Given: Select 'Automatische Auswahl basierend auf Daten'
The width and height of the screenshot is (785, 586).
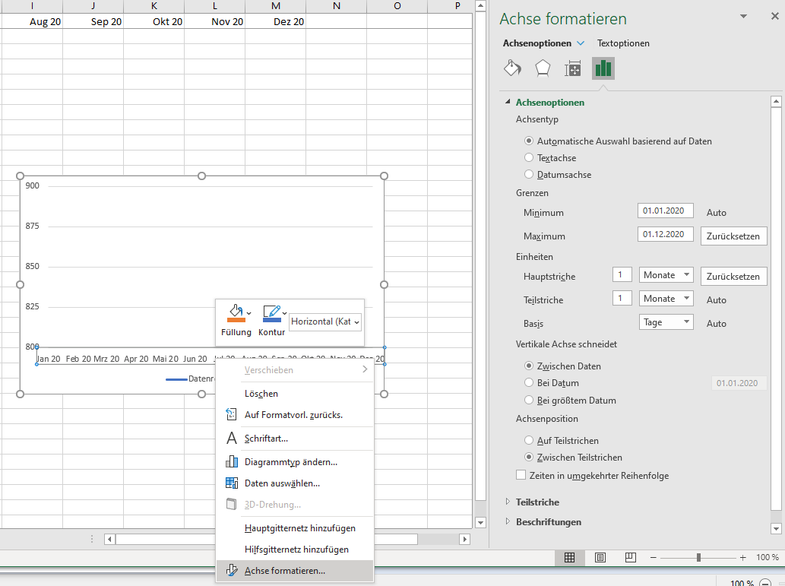Looking at the screenshot, I should point(529,141).
